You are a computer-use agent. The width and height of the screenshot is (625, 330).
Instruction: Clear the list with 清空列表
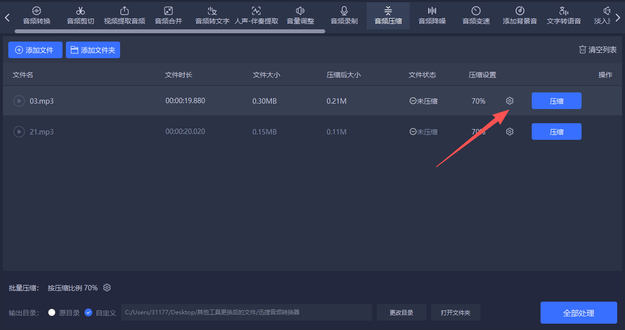click(x=598, y=49)
